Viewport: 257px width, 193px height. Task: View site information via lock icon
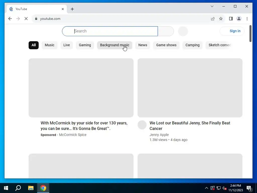point(36,19)
